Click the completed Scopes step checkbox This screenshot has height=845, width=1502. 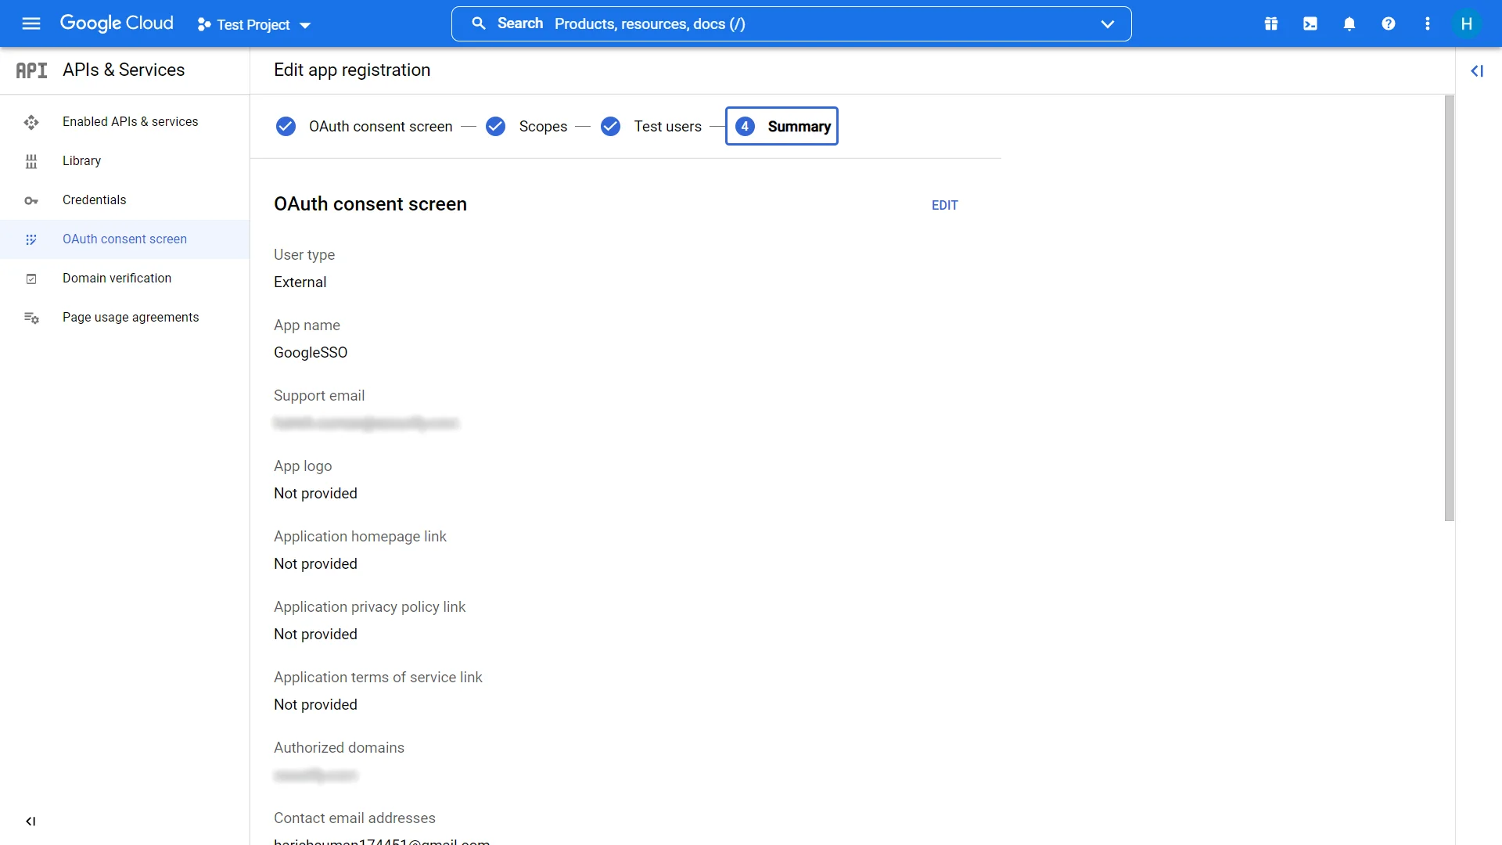[x=495, y=126]
